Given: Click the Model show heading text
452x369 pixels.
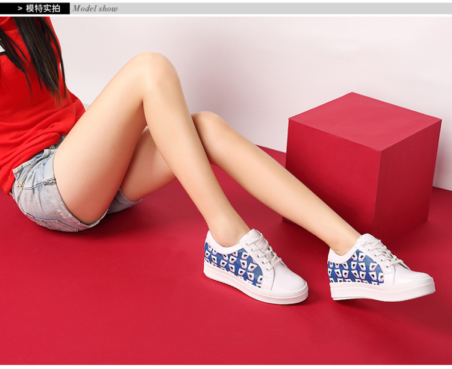Looking at the screenshot, I should 95,8.
